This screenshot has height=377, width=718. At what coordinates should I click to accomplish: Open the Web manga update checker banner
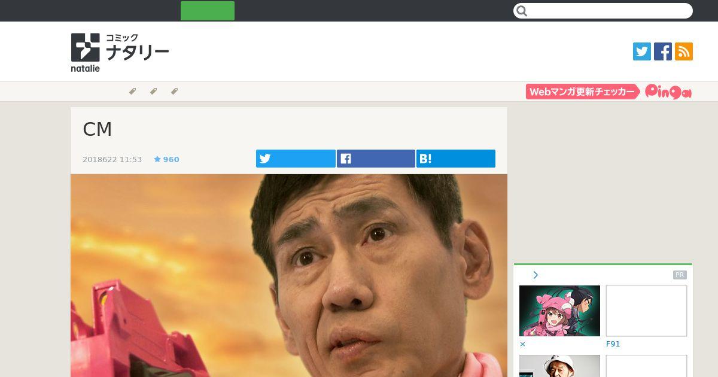click(x=583, y=92)
